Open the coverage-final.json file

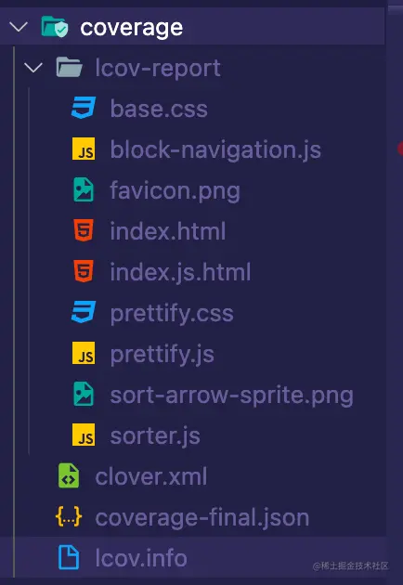click(x=202, y=518)
